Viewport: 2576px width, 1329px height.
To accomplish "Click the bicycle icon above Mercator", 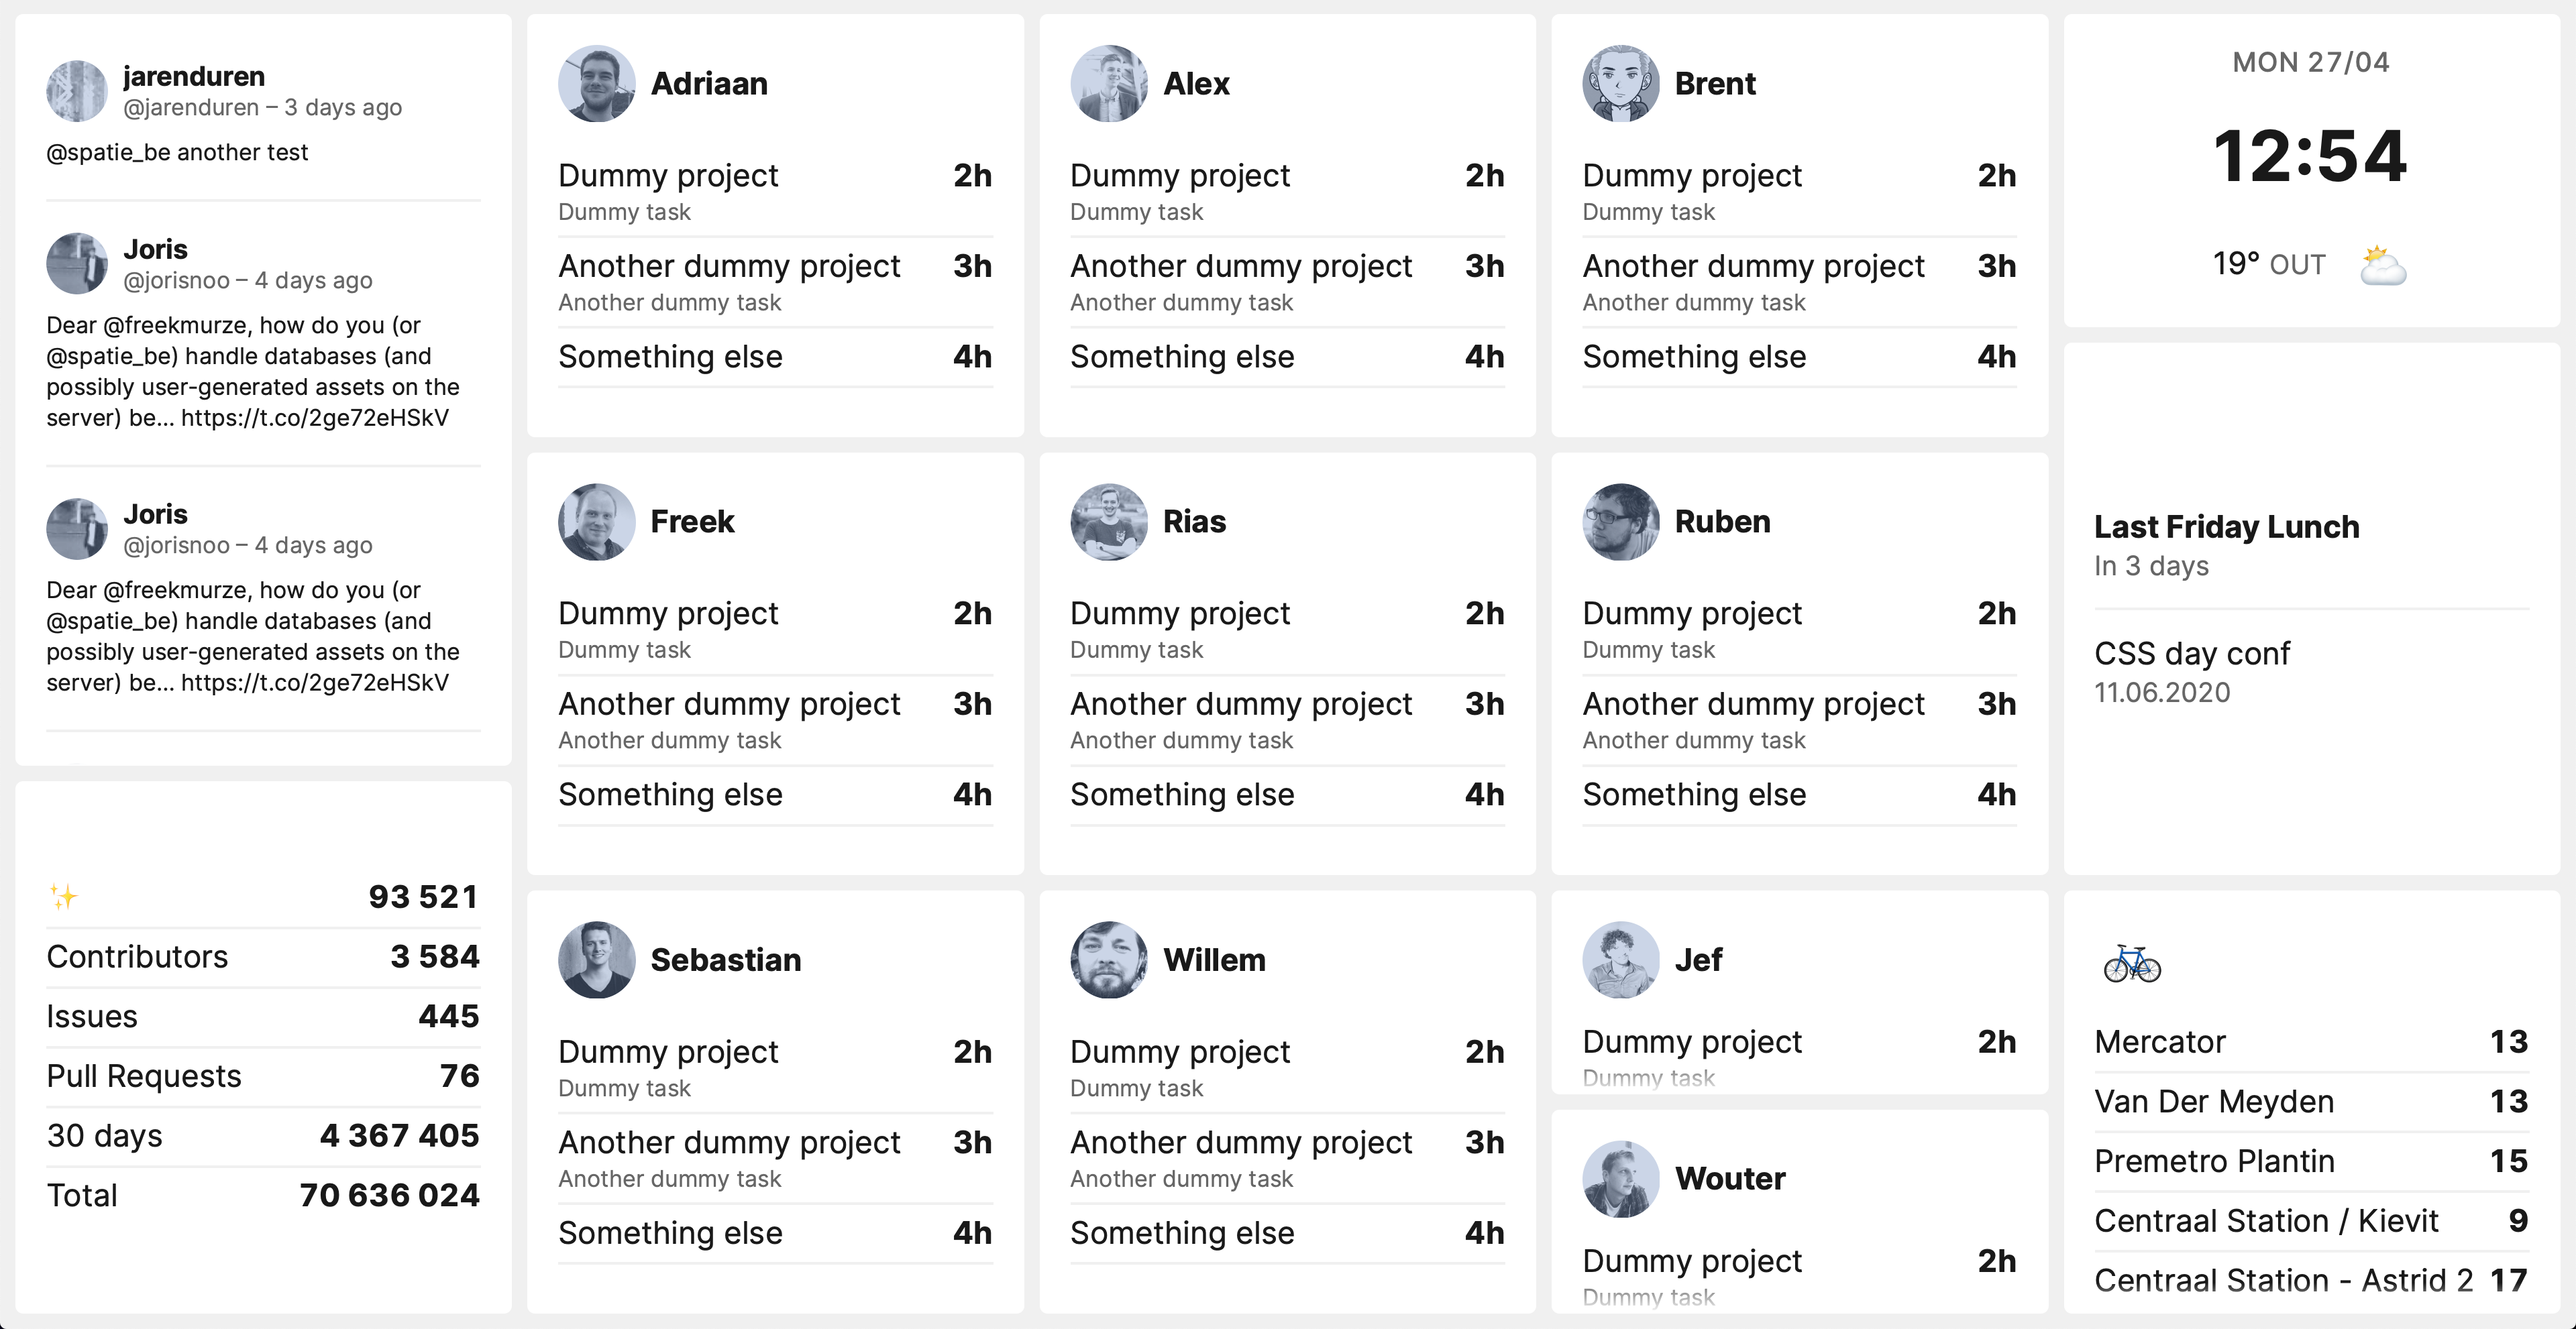I will coord(2132,964).
